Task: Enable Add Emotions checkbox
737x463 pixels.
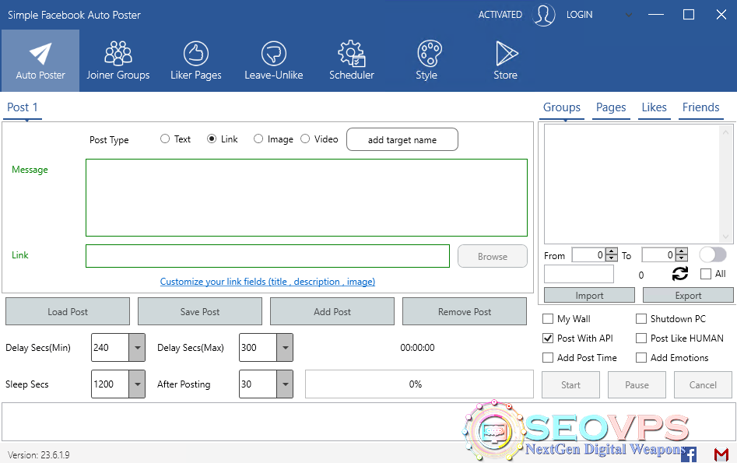Action: point(641,358)
